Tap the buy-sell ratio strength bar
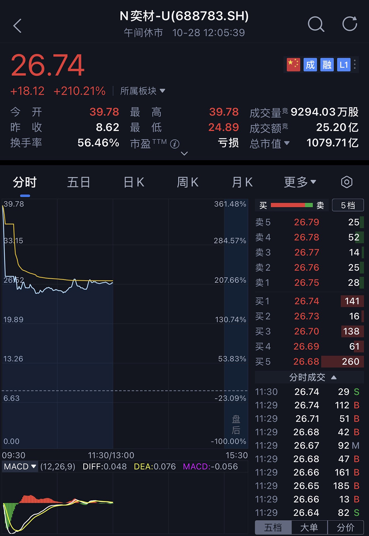 click(x=292, y=205)
